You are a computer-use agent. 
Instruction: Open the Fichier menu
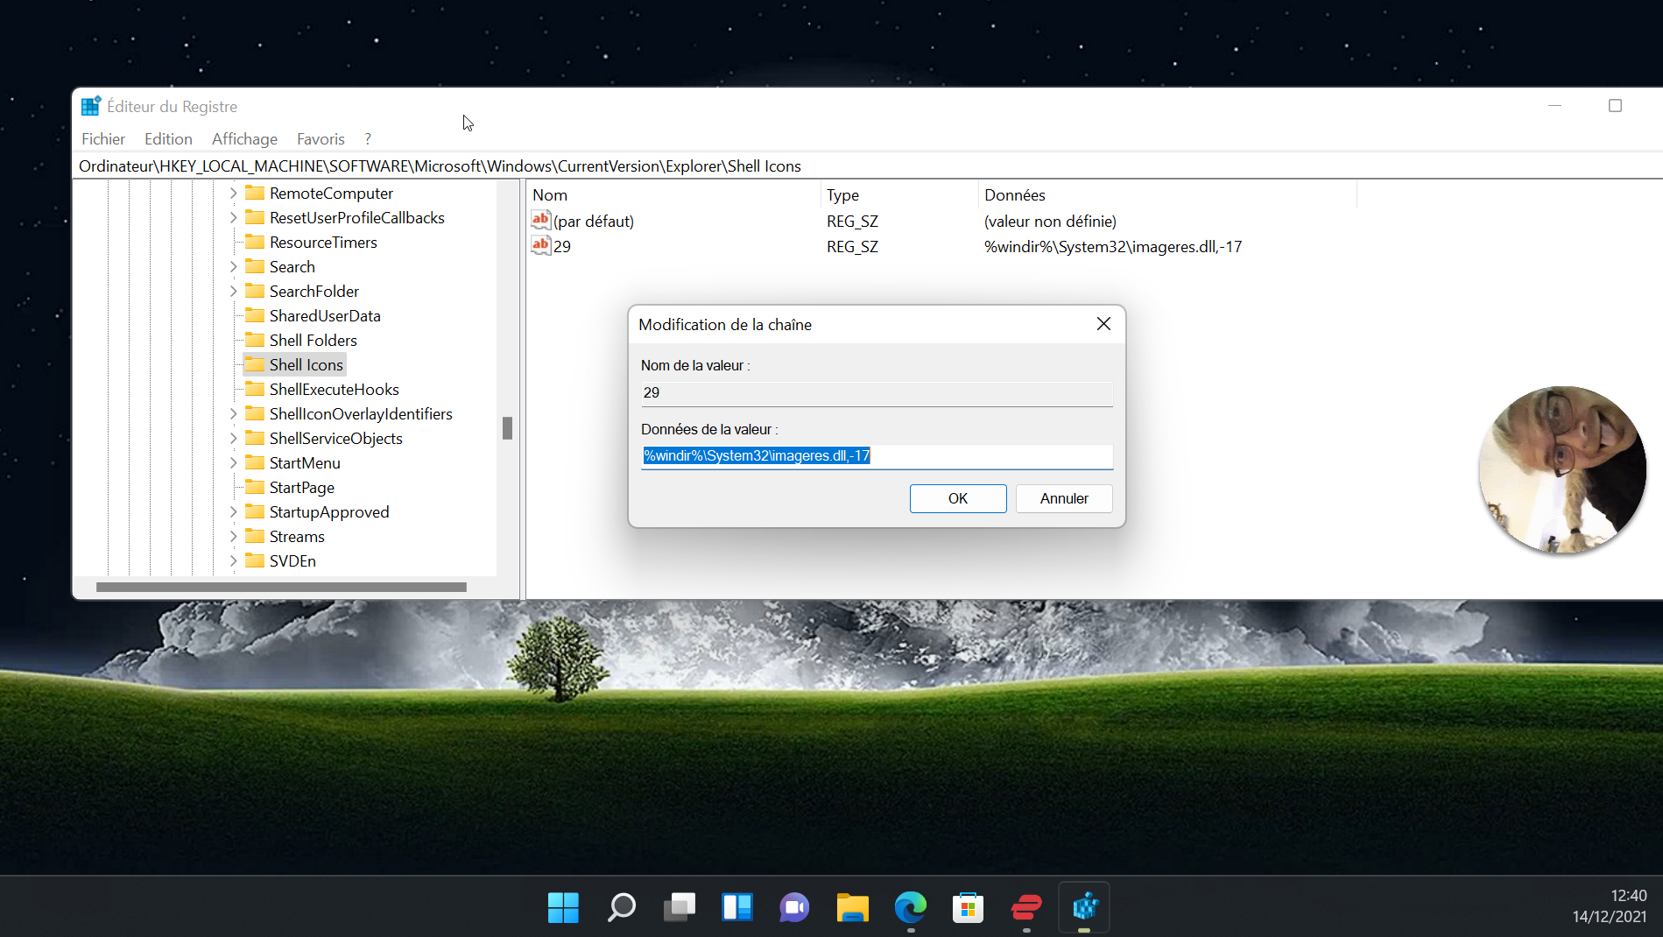[103, 138]
